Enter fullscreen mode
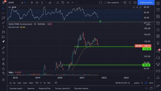 [130, 3]
